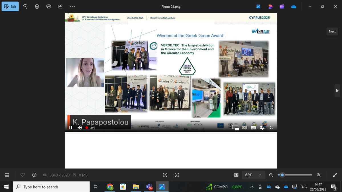Fit image to window with the fit icon
This screenshot has height=192, width=342.
(236, 175)
